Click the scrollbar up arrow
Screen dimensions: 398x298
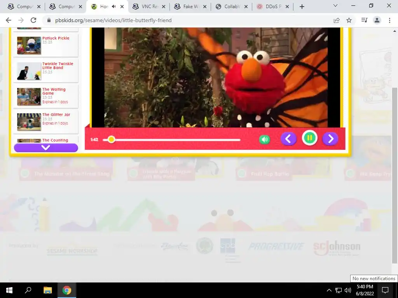click(395, 31)
